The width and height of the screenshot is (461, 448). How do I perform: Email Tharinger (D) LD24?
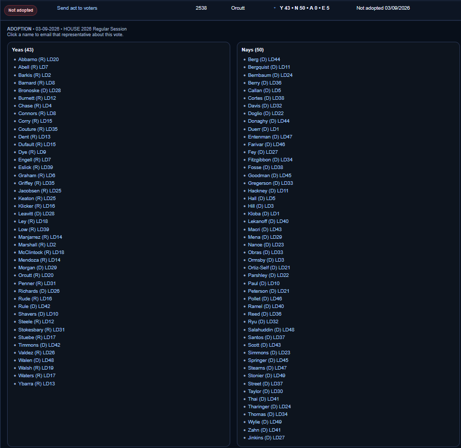(x=269, y=407)
